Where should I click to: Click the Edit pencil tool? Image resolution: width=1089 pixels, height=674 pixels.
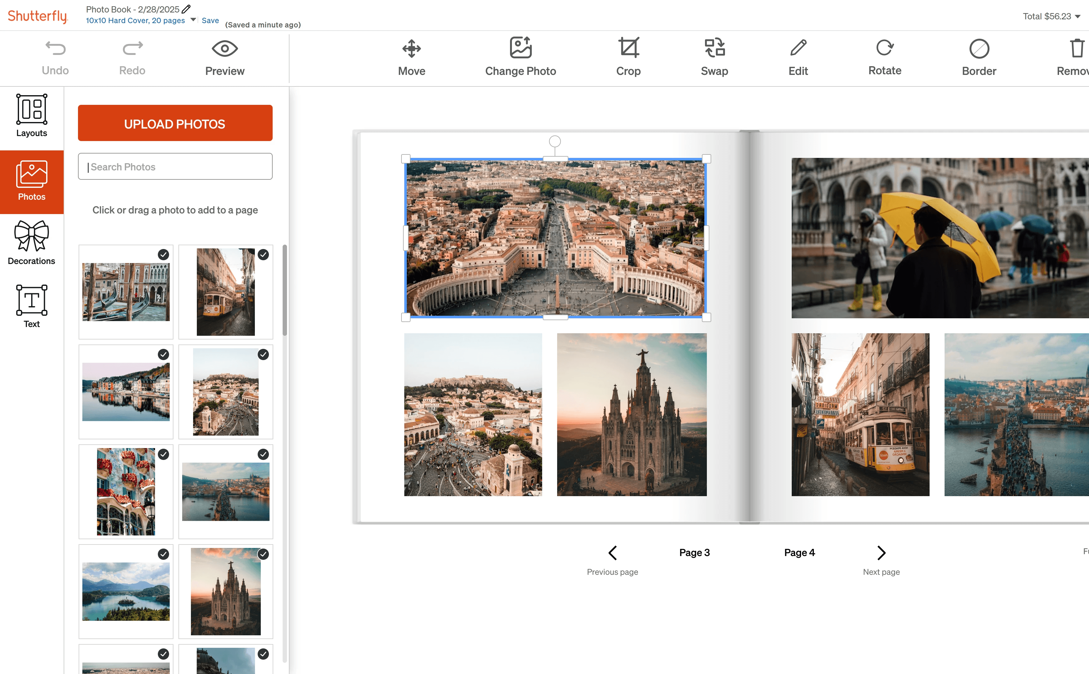tap(798, 48)
